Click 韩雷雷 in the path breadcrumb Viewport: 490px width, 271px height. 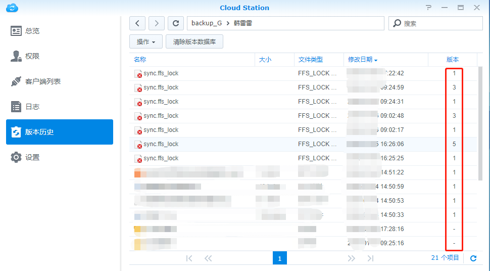(243, 23)
